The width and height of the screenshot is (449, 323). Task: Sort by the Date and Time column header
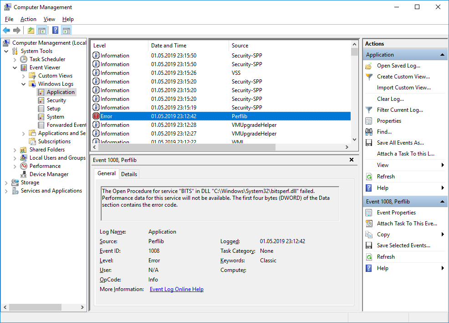(189, 46)
